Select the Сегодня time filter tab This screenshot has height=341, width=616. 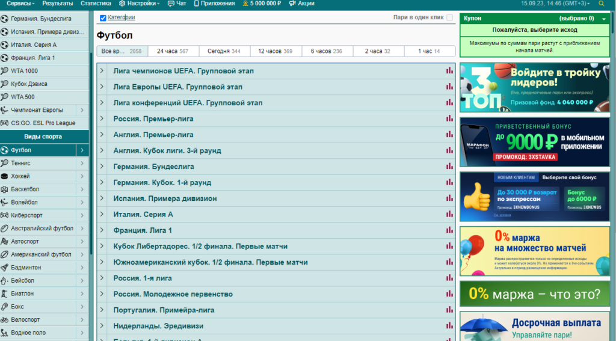[x=224, y=51]
